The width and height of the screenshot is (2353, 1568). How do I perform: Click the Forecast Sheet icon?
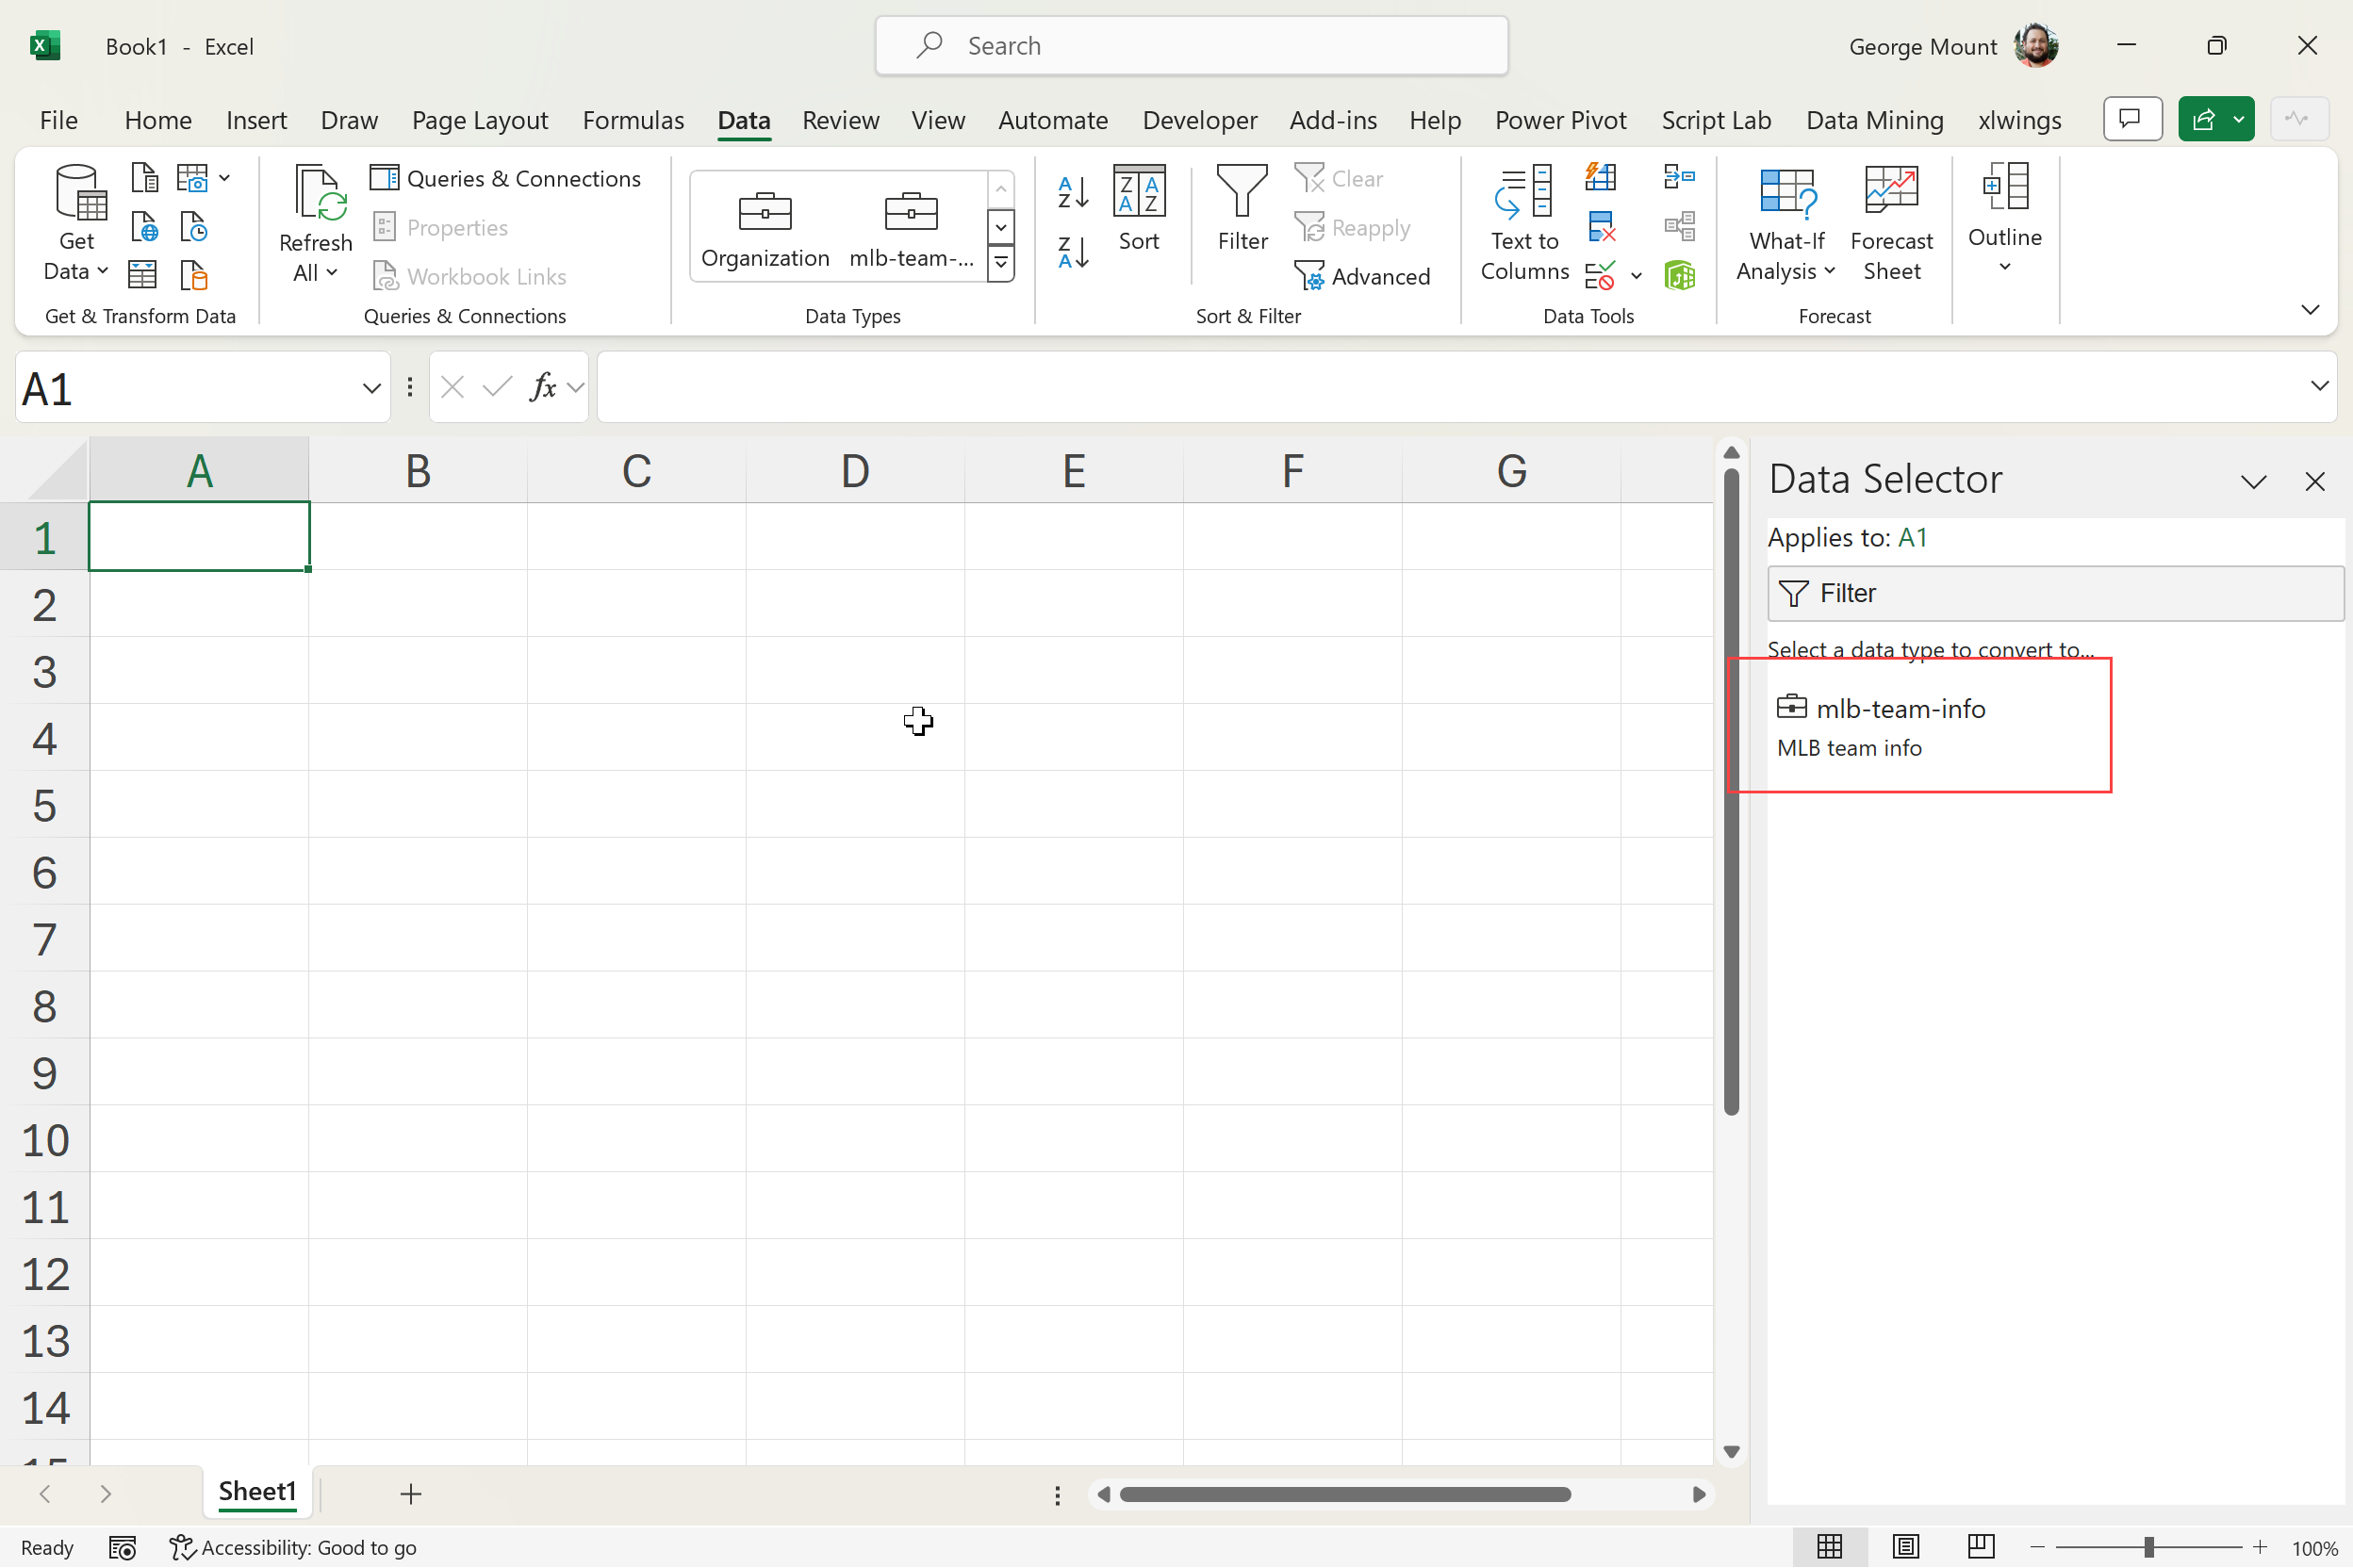1891,222
